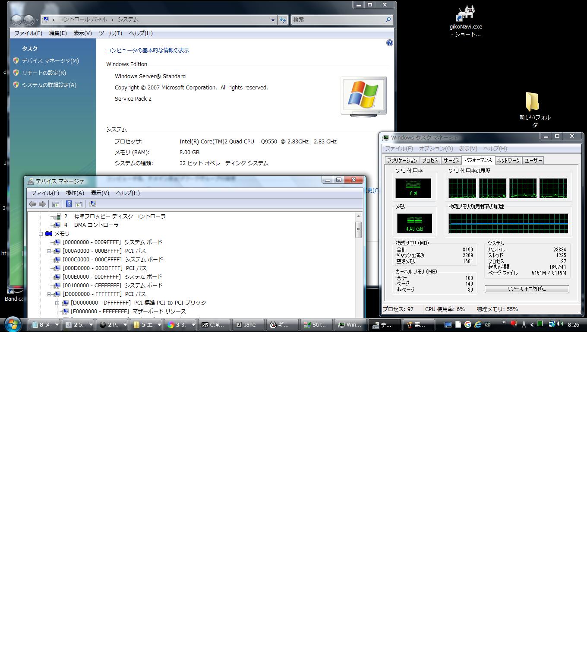587x667 pixels.
Task: Click the Device Manager vertical scrollbar thumb
Action: point(358,230)
